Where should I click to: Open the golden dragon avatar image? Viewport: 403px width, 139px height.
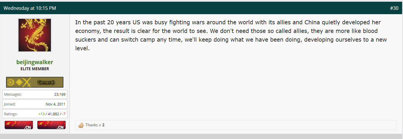35,35
